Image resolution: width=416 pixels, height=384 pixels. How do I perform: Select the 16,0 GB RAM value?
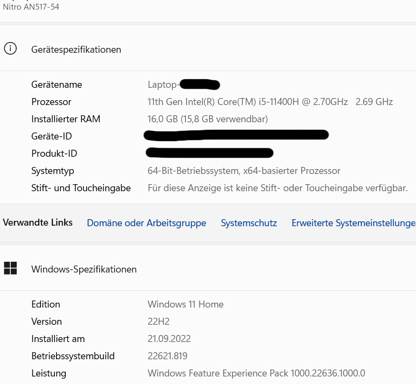coord(207,119)
